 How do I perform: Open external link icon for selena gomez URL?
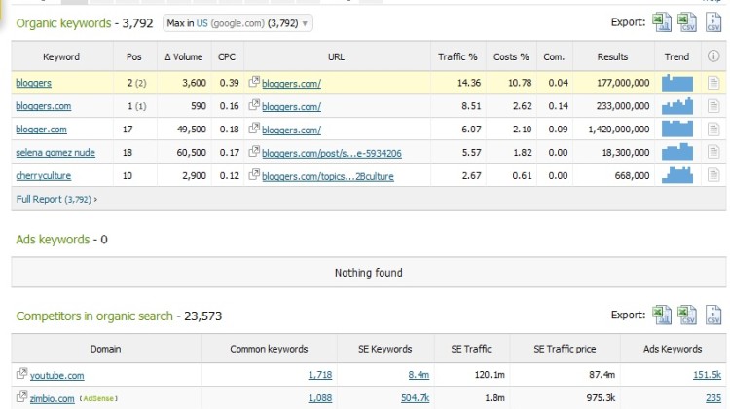pos(254,151)
